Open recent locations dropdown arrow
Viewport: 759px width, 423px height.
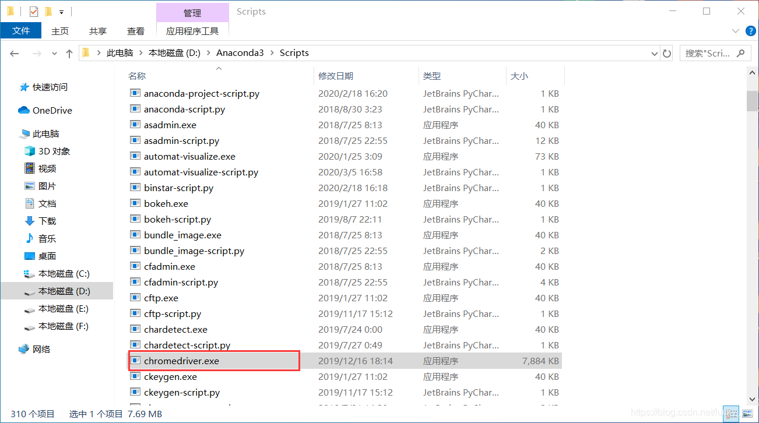coord(55,53)
